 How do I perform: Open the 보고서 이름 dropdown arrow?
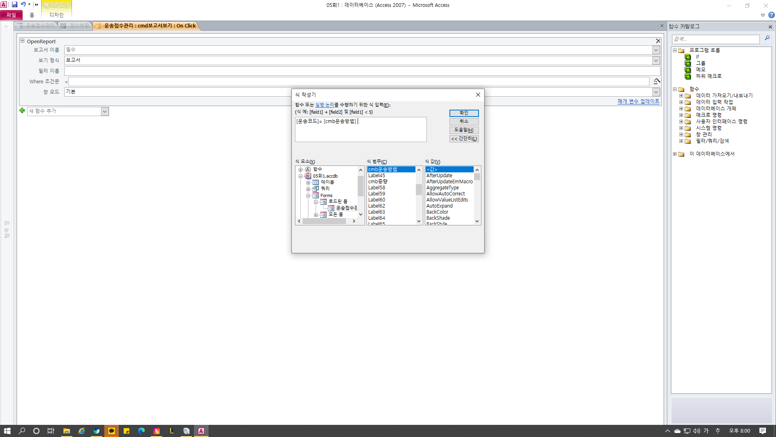[x=656, y=50]
